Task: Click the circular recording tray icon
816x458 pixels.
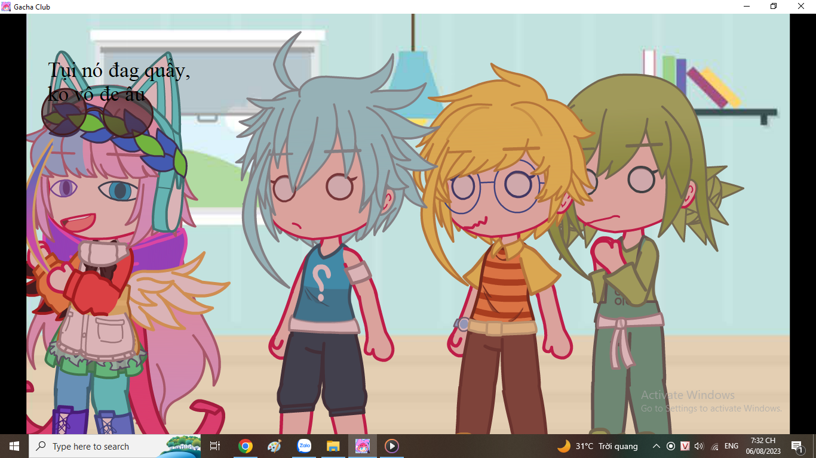Action: tap(671, 446)
